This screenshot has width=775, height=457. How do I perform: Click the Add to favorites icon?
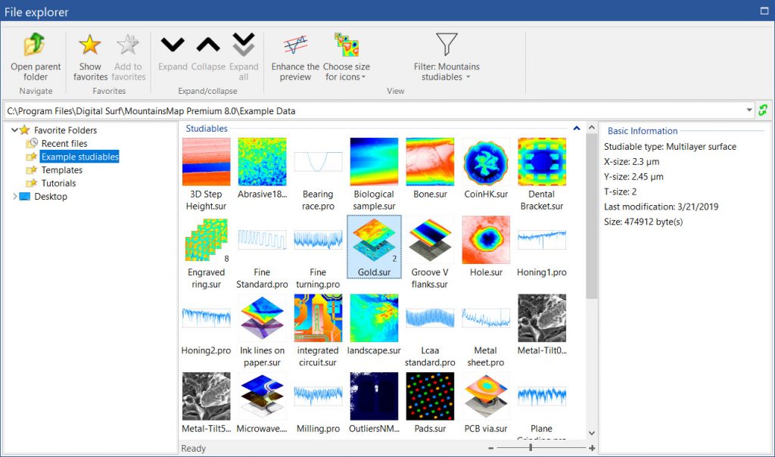(128, 45)
